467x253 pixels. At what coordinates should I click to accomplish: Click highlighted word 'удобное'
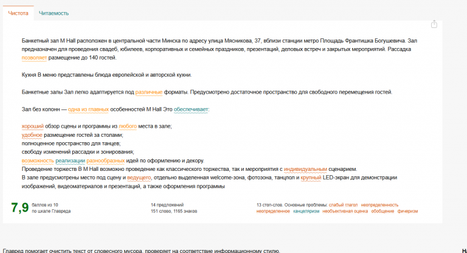32,135
